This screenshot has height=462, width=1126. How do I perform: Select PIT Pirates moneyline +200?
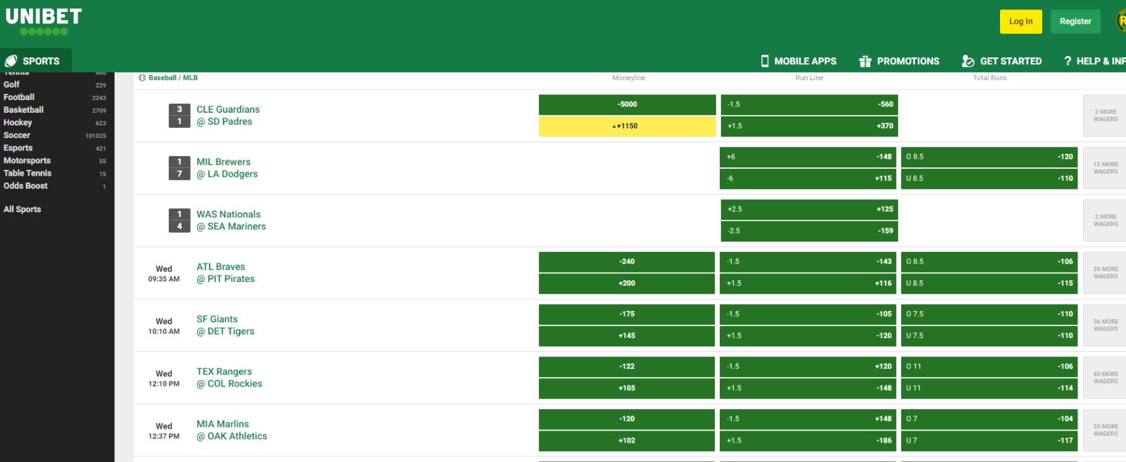[627, 283]
